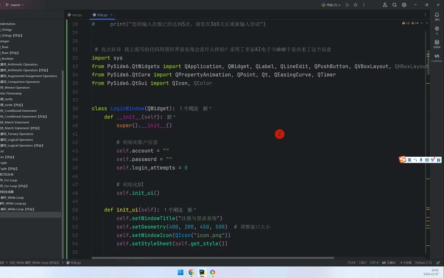444x278 pixels.
Task: Click the CRLF line separator widget
Action: pos(363,262)
